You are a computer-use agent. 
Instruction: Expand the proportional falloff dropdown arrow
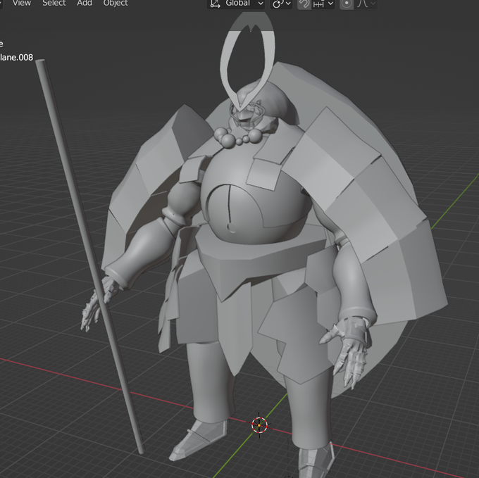(x=373, y=4)
